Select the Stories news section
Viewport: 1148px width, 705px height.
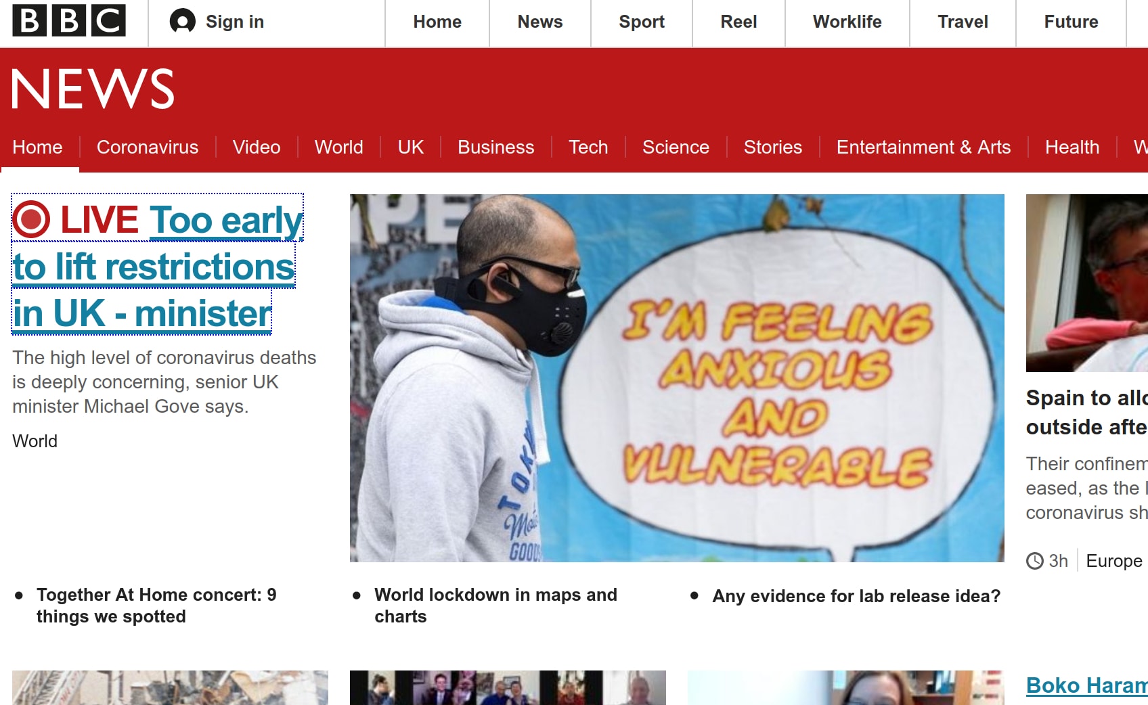click(x=773, y=147)
